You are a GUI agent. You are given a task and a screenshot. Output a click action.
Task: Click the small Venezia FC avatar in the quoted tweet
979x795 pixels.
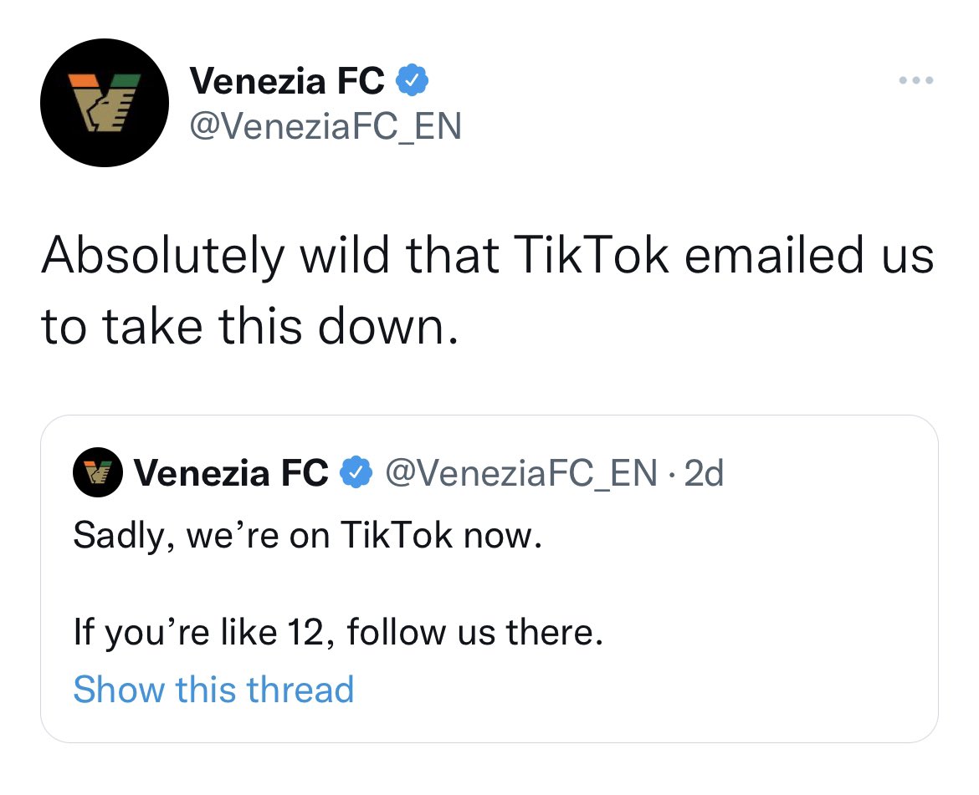97,472
